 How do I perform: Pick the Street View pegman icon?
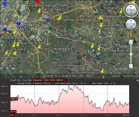131,35
